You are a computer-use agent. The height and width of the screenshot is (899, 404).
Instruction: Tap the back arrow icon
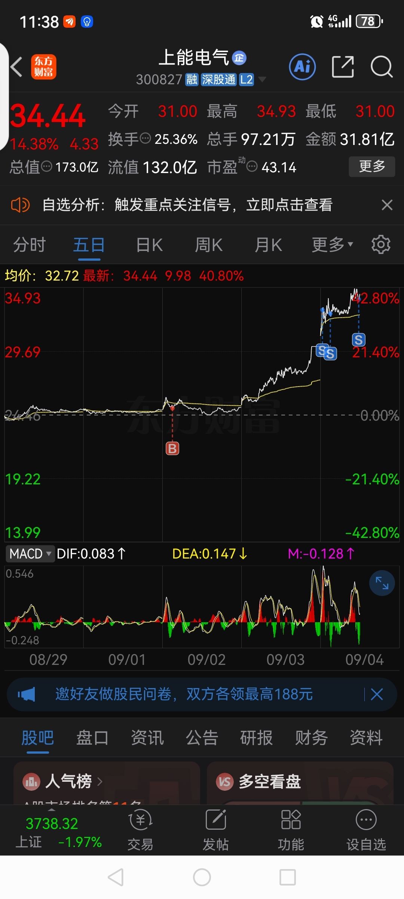16,67
